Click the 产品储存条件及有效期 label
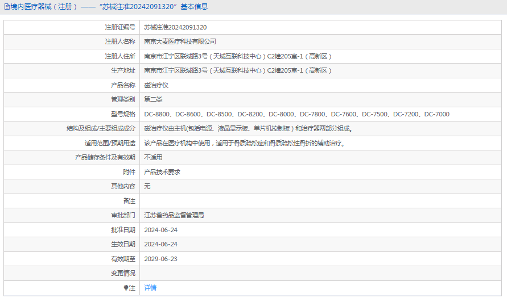 point(105,157)
